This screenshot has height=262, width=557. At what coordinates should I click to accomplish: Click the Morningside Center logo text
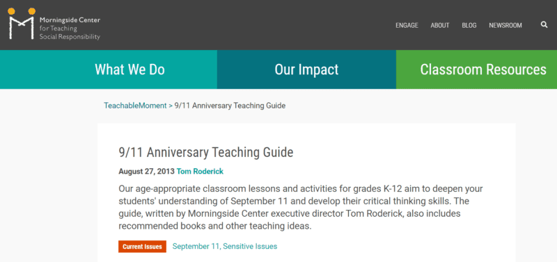[x=70, y=28]
